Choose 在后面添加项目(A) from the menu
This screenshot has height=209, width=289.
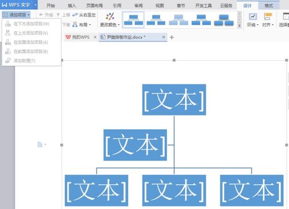pos(31,42)
